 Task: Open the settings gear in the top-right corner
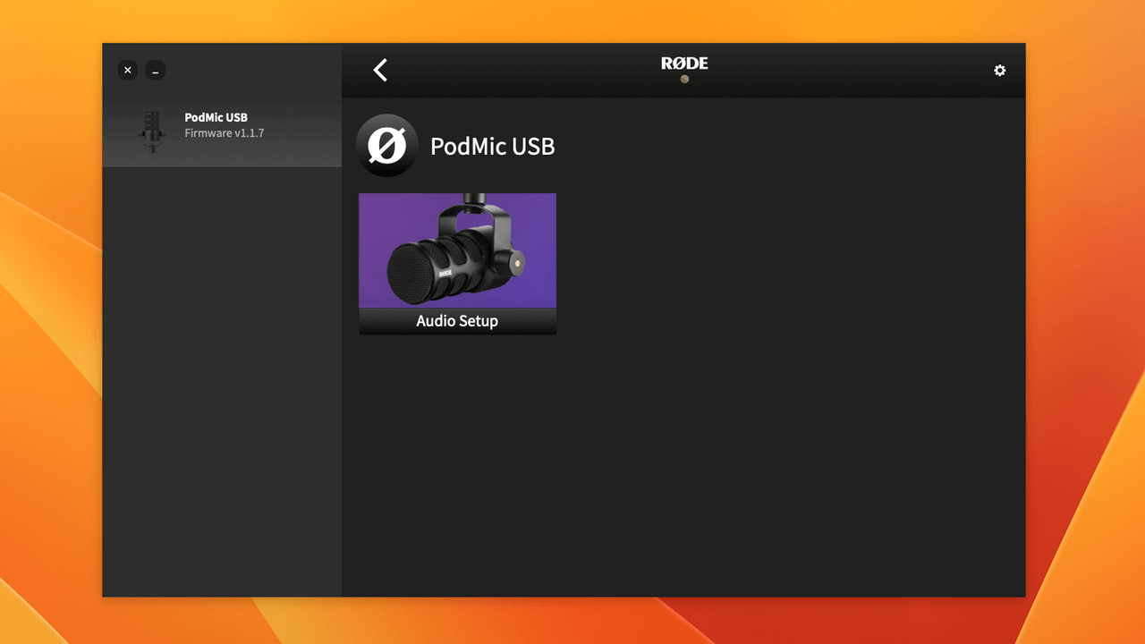[999, 70]
